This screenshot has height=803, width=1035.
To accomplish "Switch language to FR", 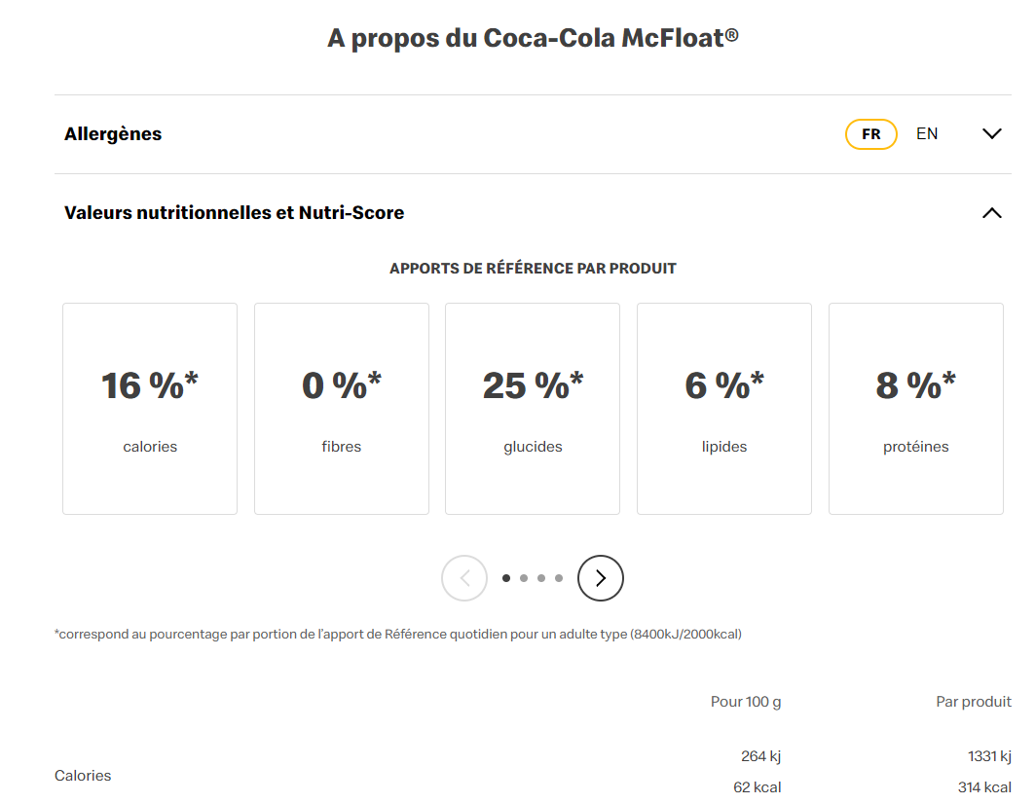I will [870, 134].
